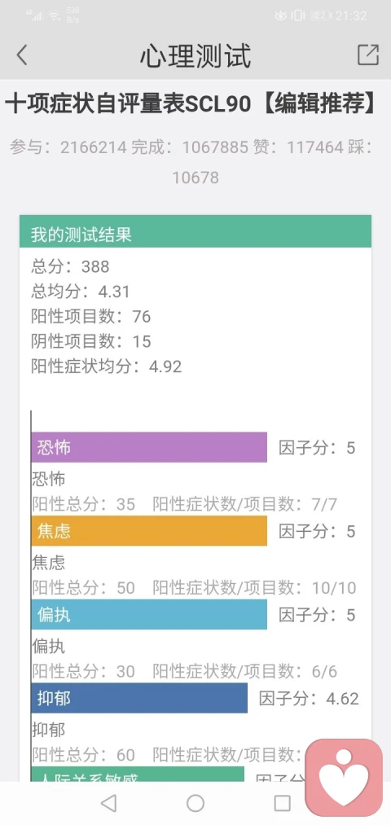Screen dimensions: 391x825
Task: Tap the pink heart floating app icon
Action: pos(345,778)
